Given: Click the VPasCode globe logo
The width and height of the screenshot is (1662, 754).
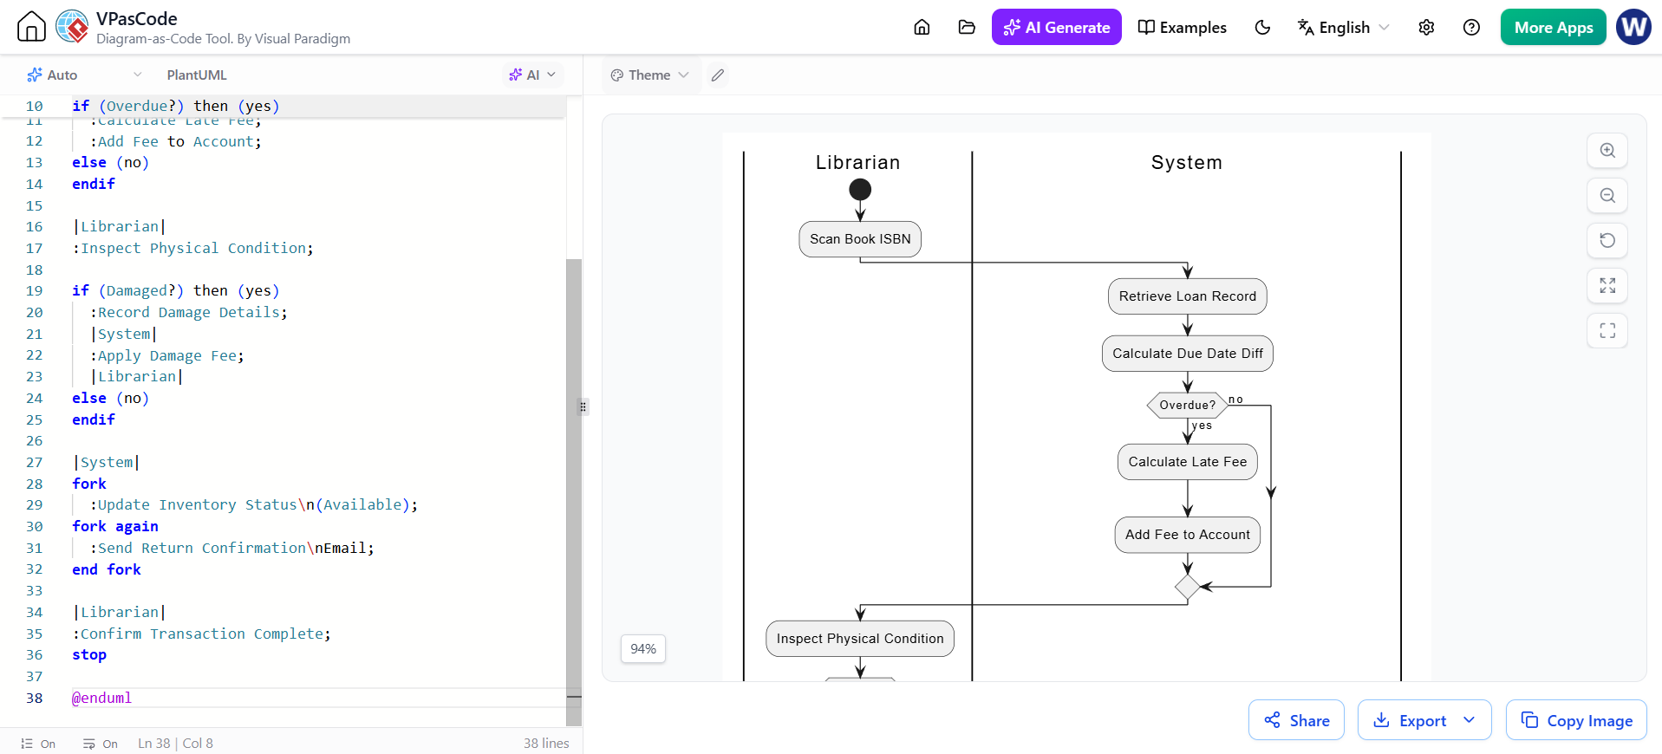Looking at the screenshot, I should [x=72, y=26].
